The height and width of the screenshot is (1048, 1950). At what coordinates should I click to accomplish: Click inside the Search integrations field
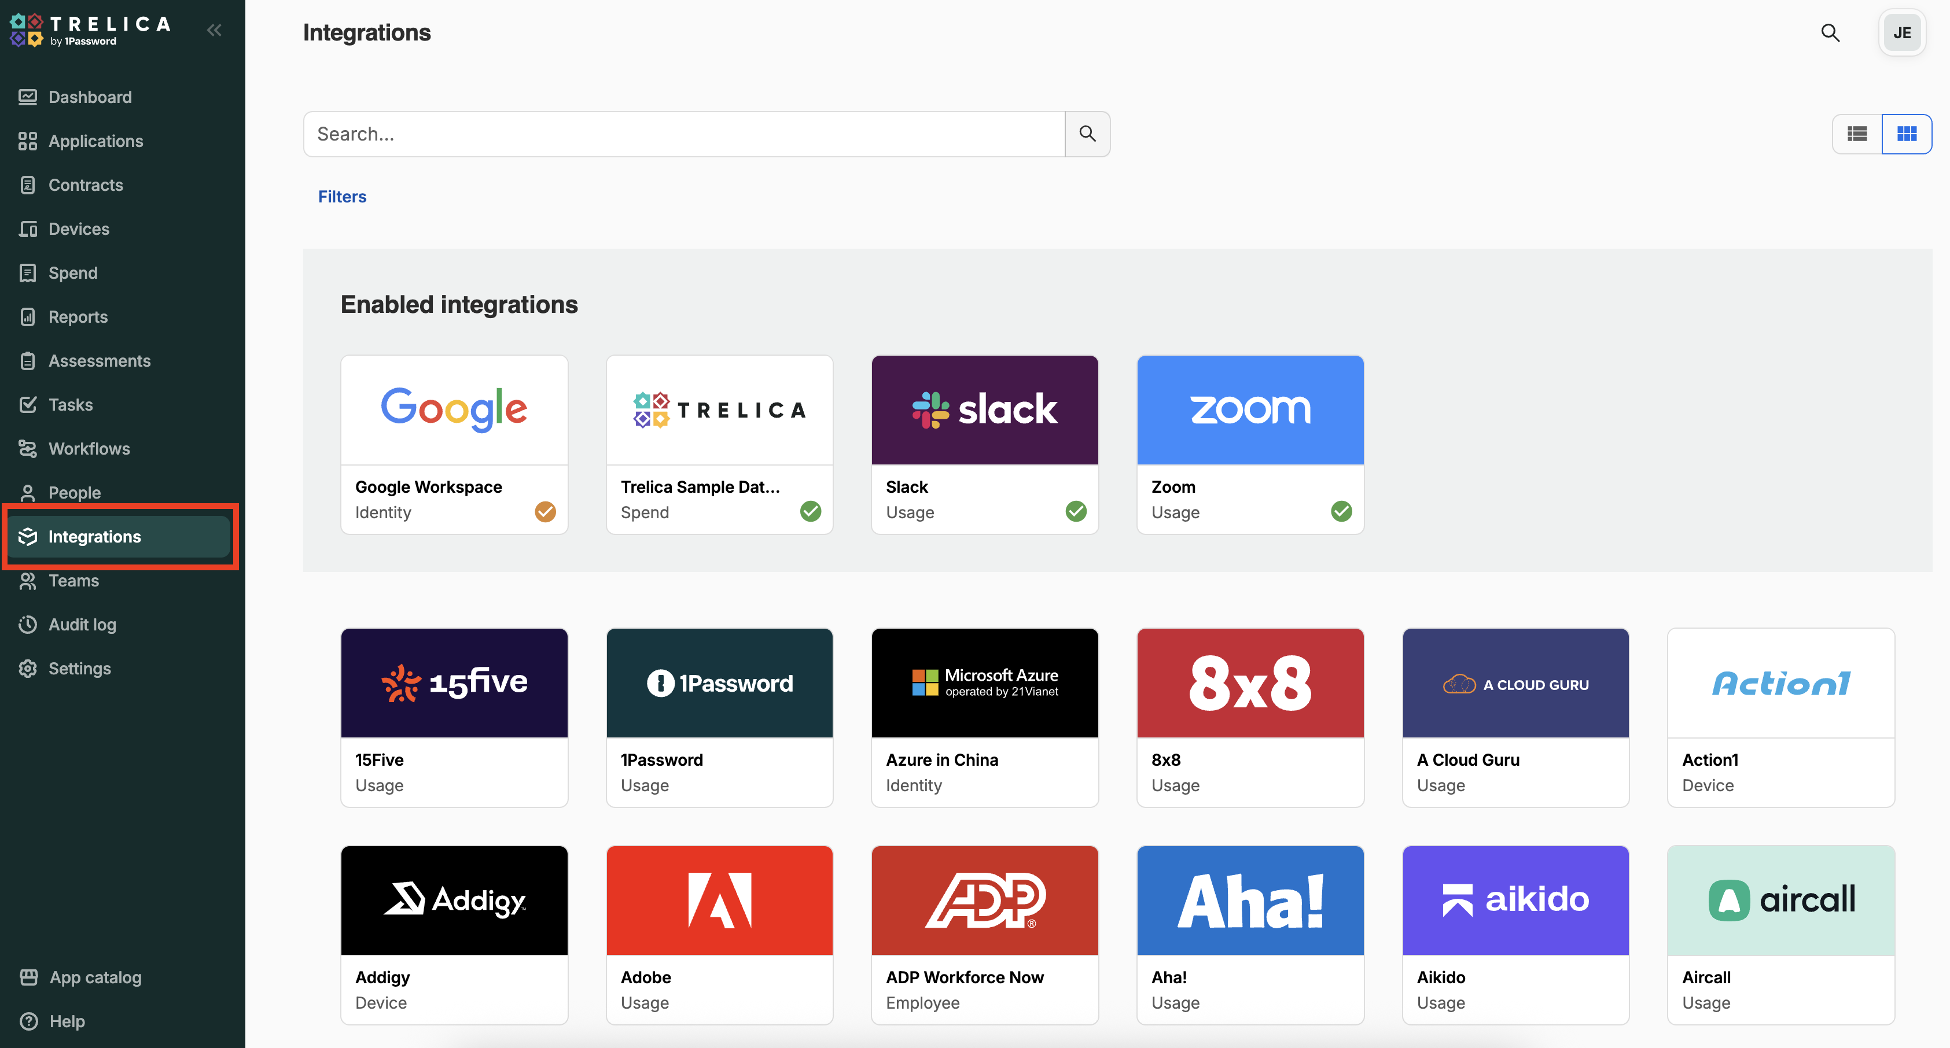point(681,134)
